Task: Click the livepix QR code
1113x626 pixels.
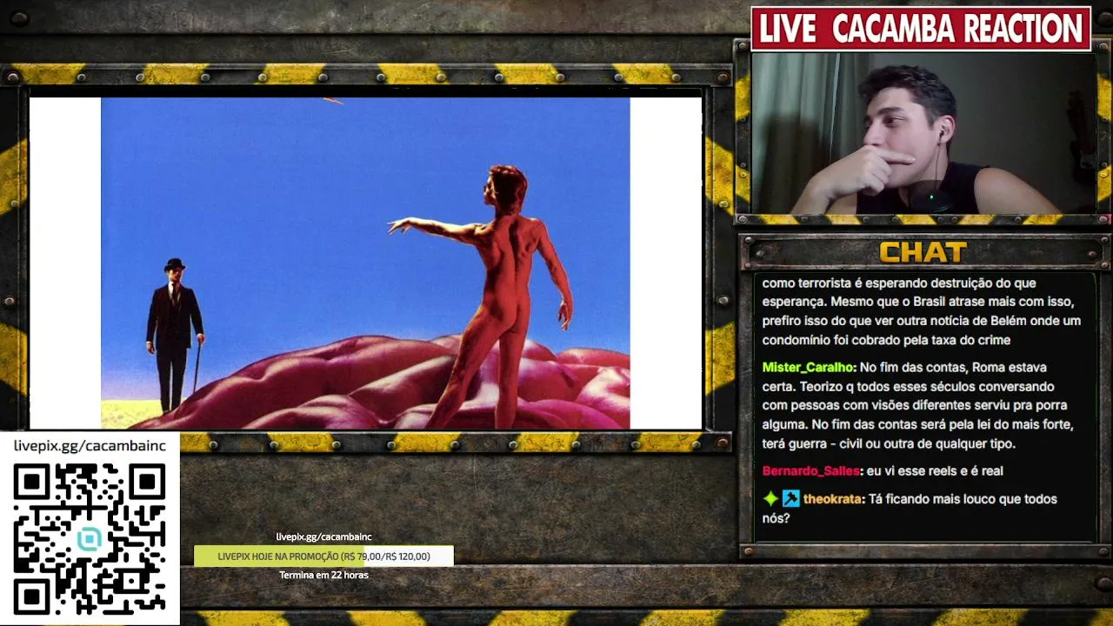Action: pyautogui.click(x=90, y=539)
